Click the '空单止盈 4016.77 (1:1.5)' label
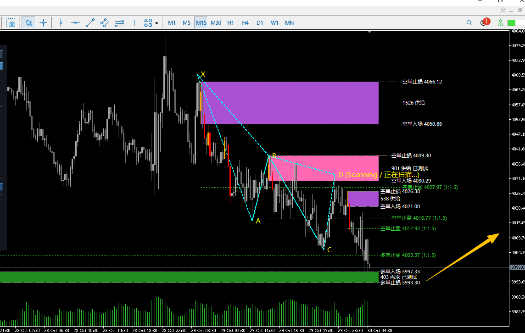This screenshot has width=525, height=333. point(419,218)
